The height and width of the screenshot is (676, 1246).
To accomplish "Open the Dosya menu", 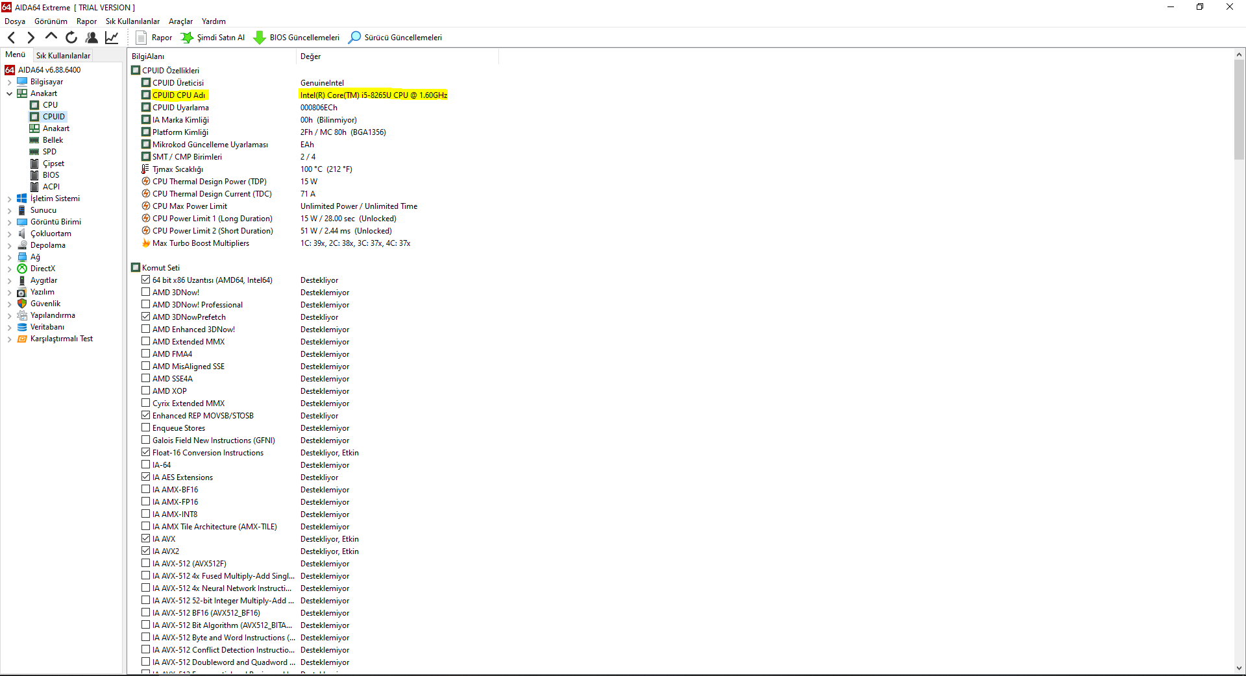I will click(x=15, y=21).
